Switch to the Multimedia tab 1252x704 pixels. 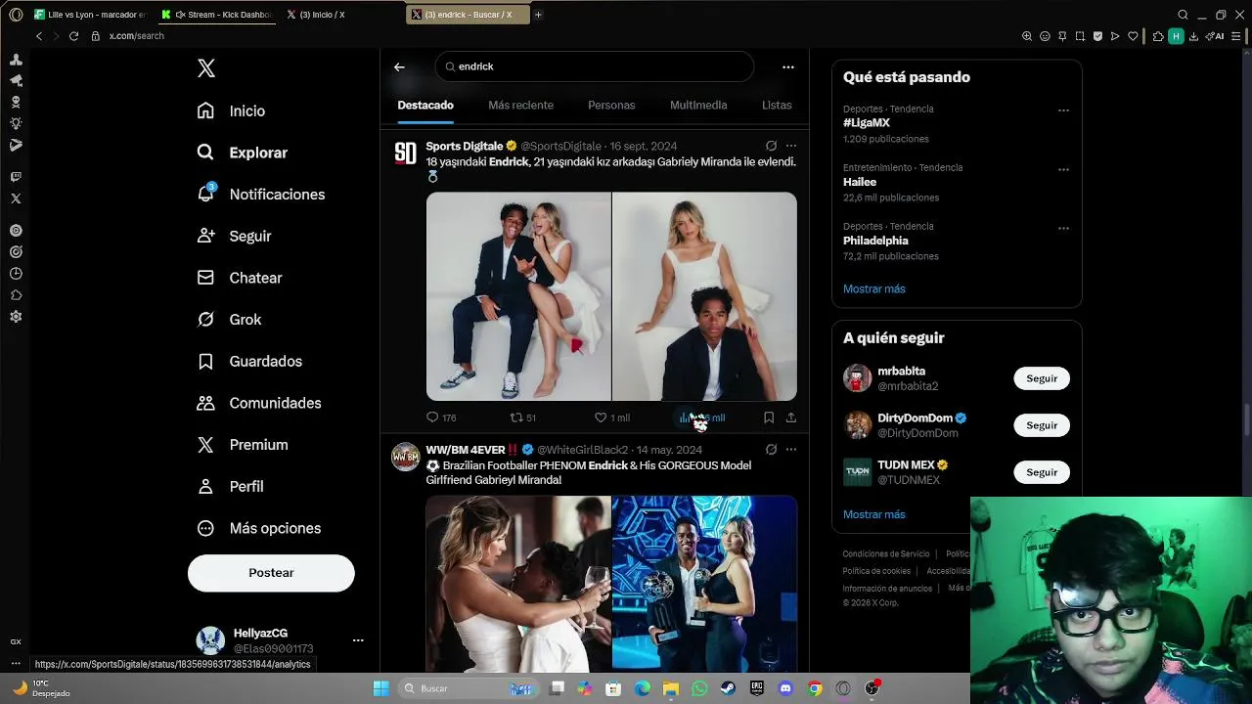tap(698, 105)
